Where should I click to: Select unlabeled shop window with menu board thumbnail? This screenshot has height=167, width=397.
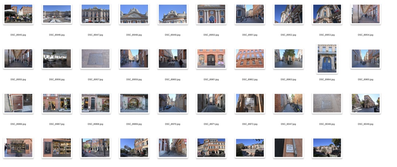[x=57, y=148]
